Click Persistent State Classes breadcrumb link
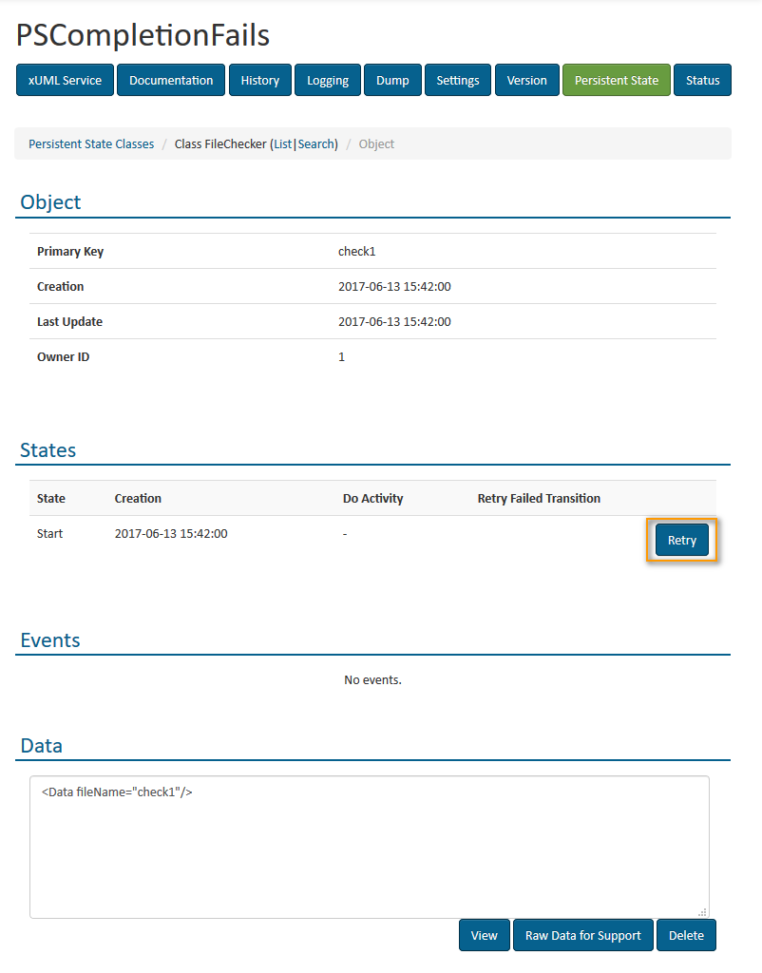The width and height of the screenshot is (762, 973). (91, 144)
